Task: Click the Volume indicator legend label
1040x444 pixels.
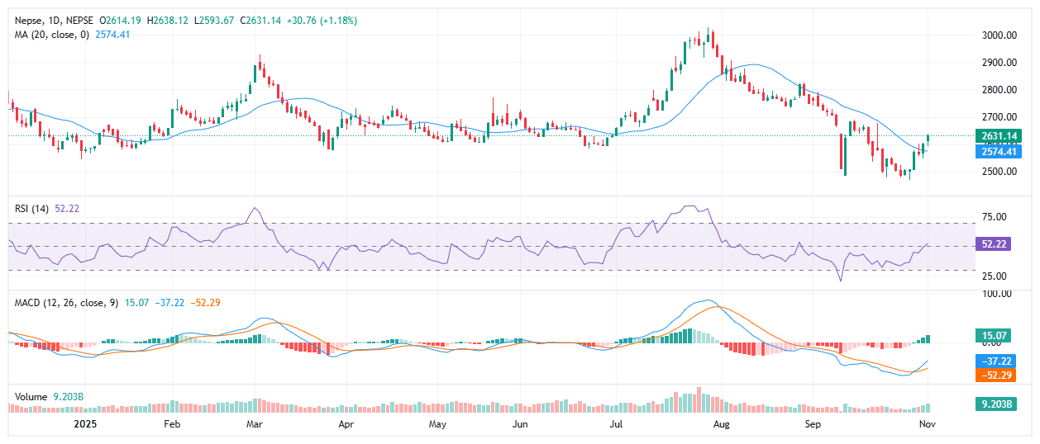Action: 31,396
